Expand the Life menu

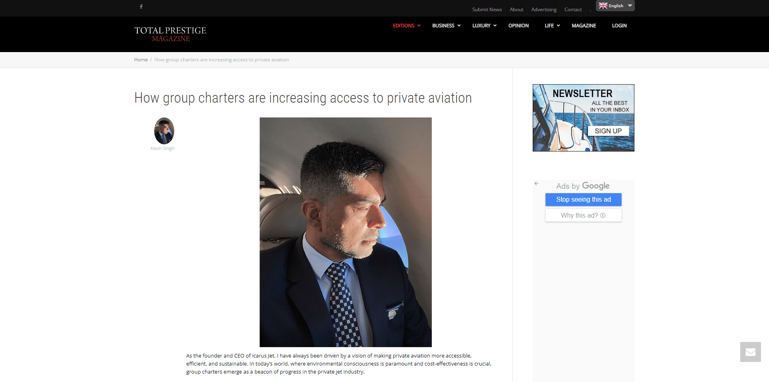(552, 26)
